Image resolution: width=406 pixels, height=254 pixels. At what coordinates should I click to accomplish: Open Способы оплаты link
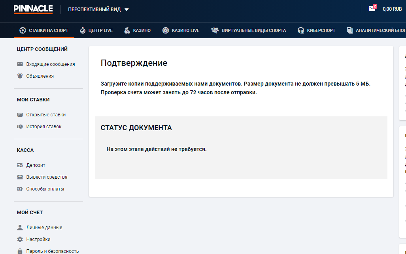pyautogui.click(x=45, y=189)
